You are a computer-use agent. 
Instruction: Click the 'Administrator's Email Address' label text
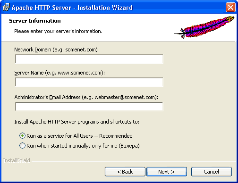click(x=86, y=97)
